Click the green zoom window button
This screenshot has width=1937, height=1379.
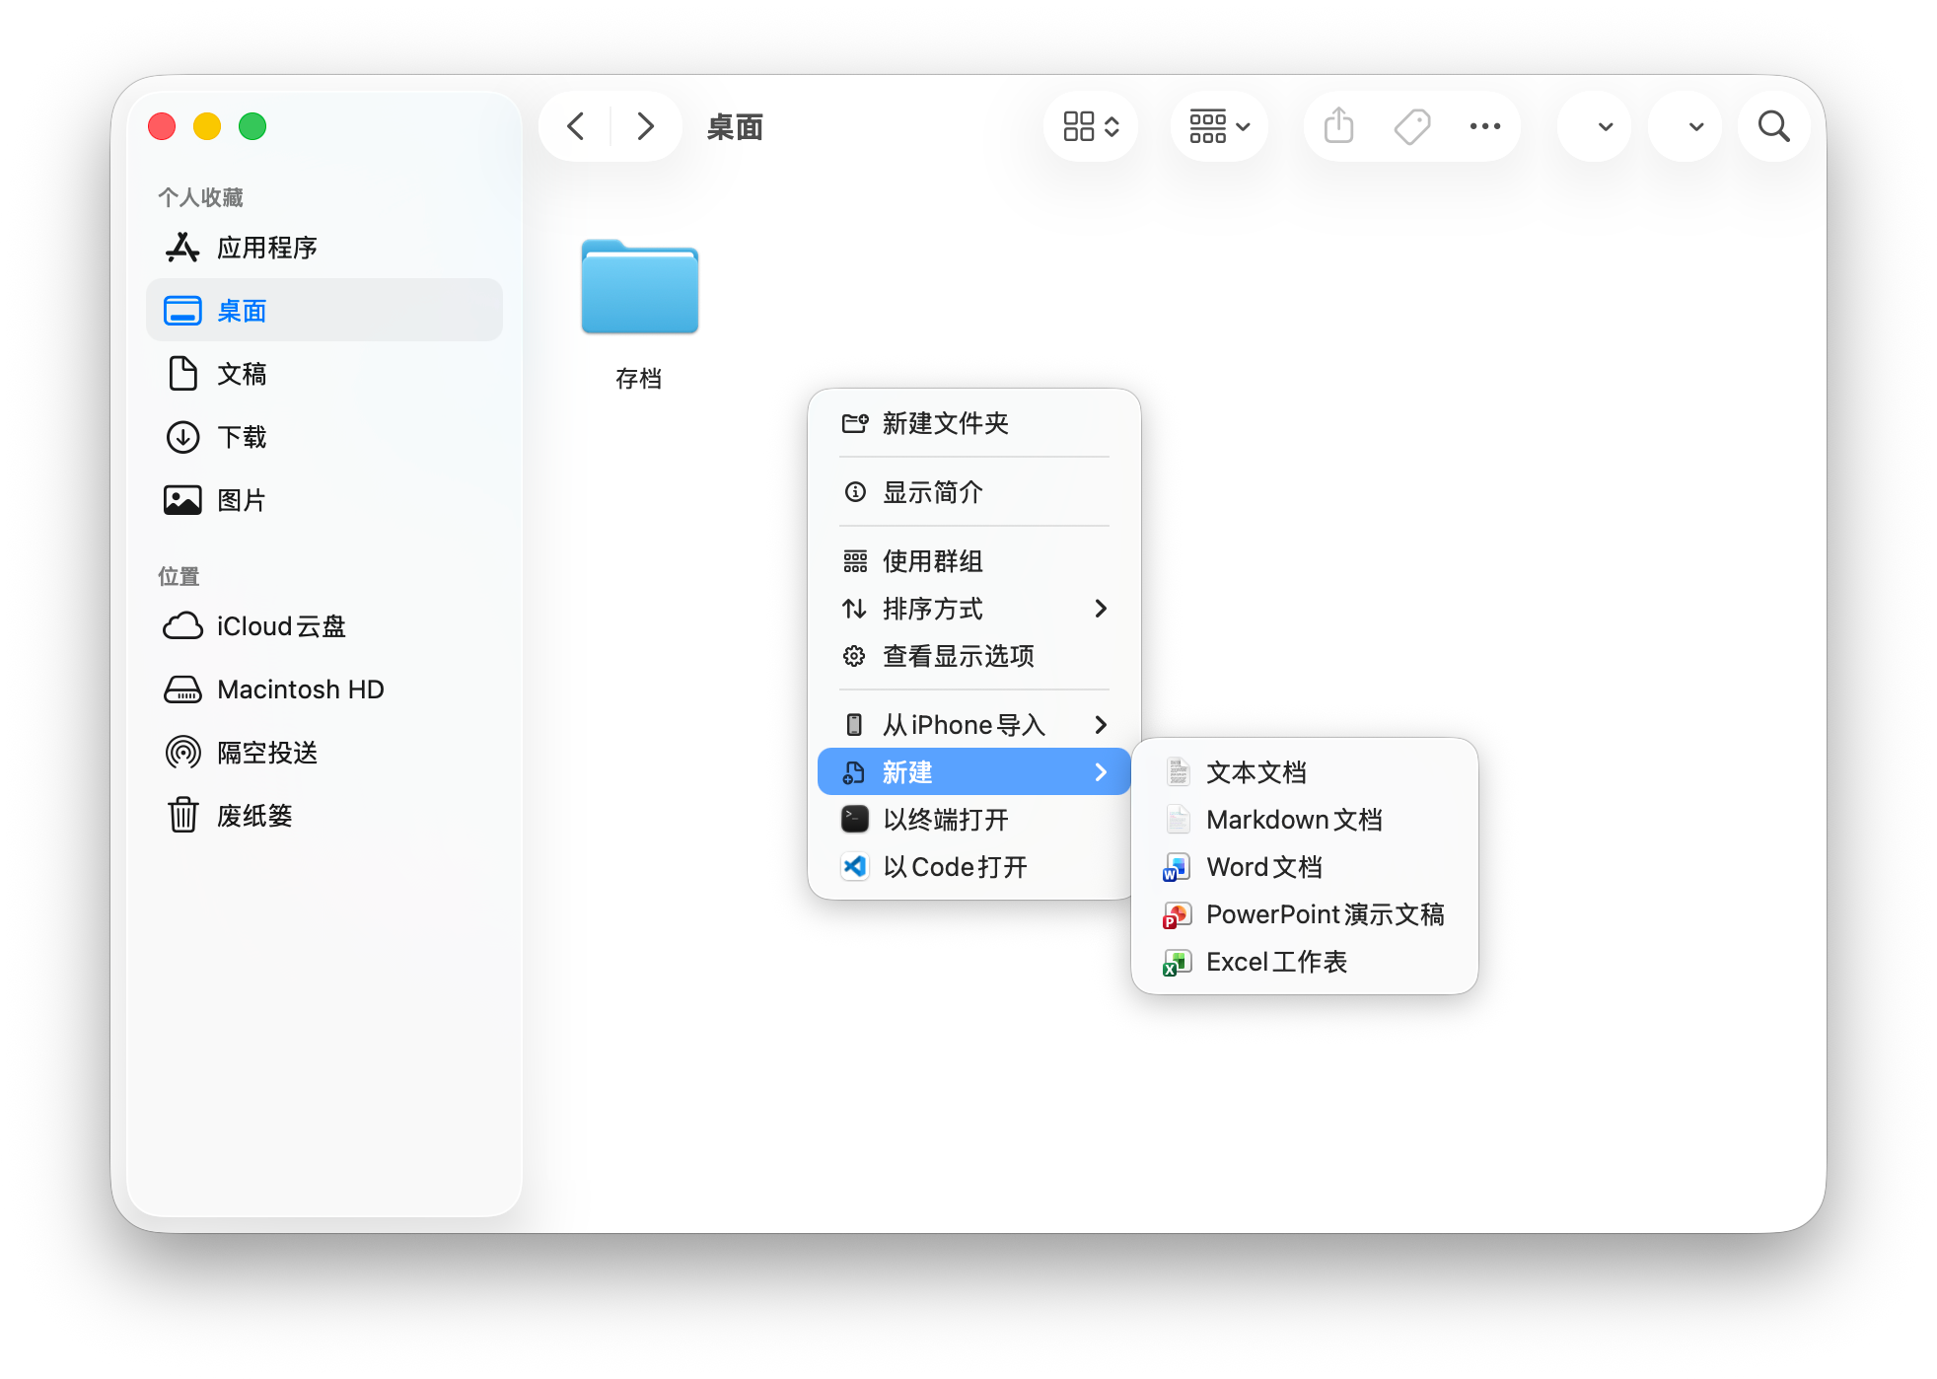252,126
